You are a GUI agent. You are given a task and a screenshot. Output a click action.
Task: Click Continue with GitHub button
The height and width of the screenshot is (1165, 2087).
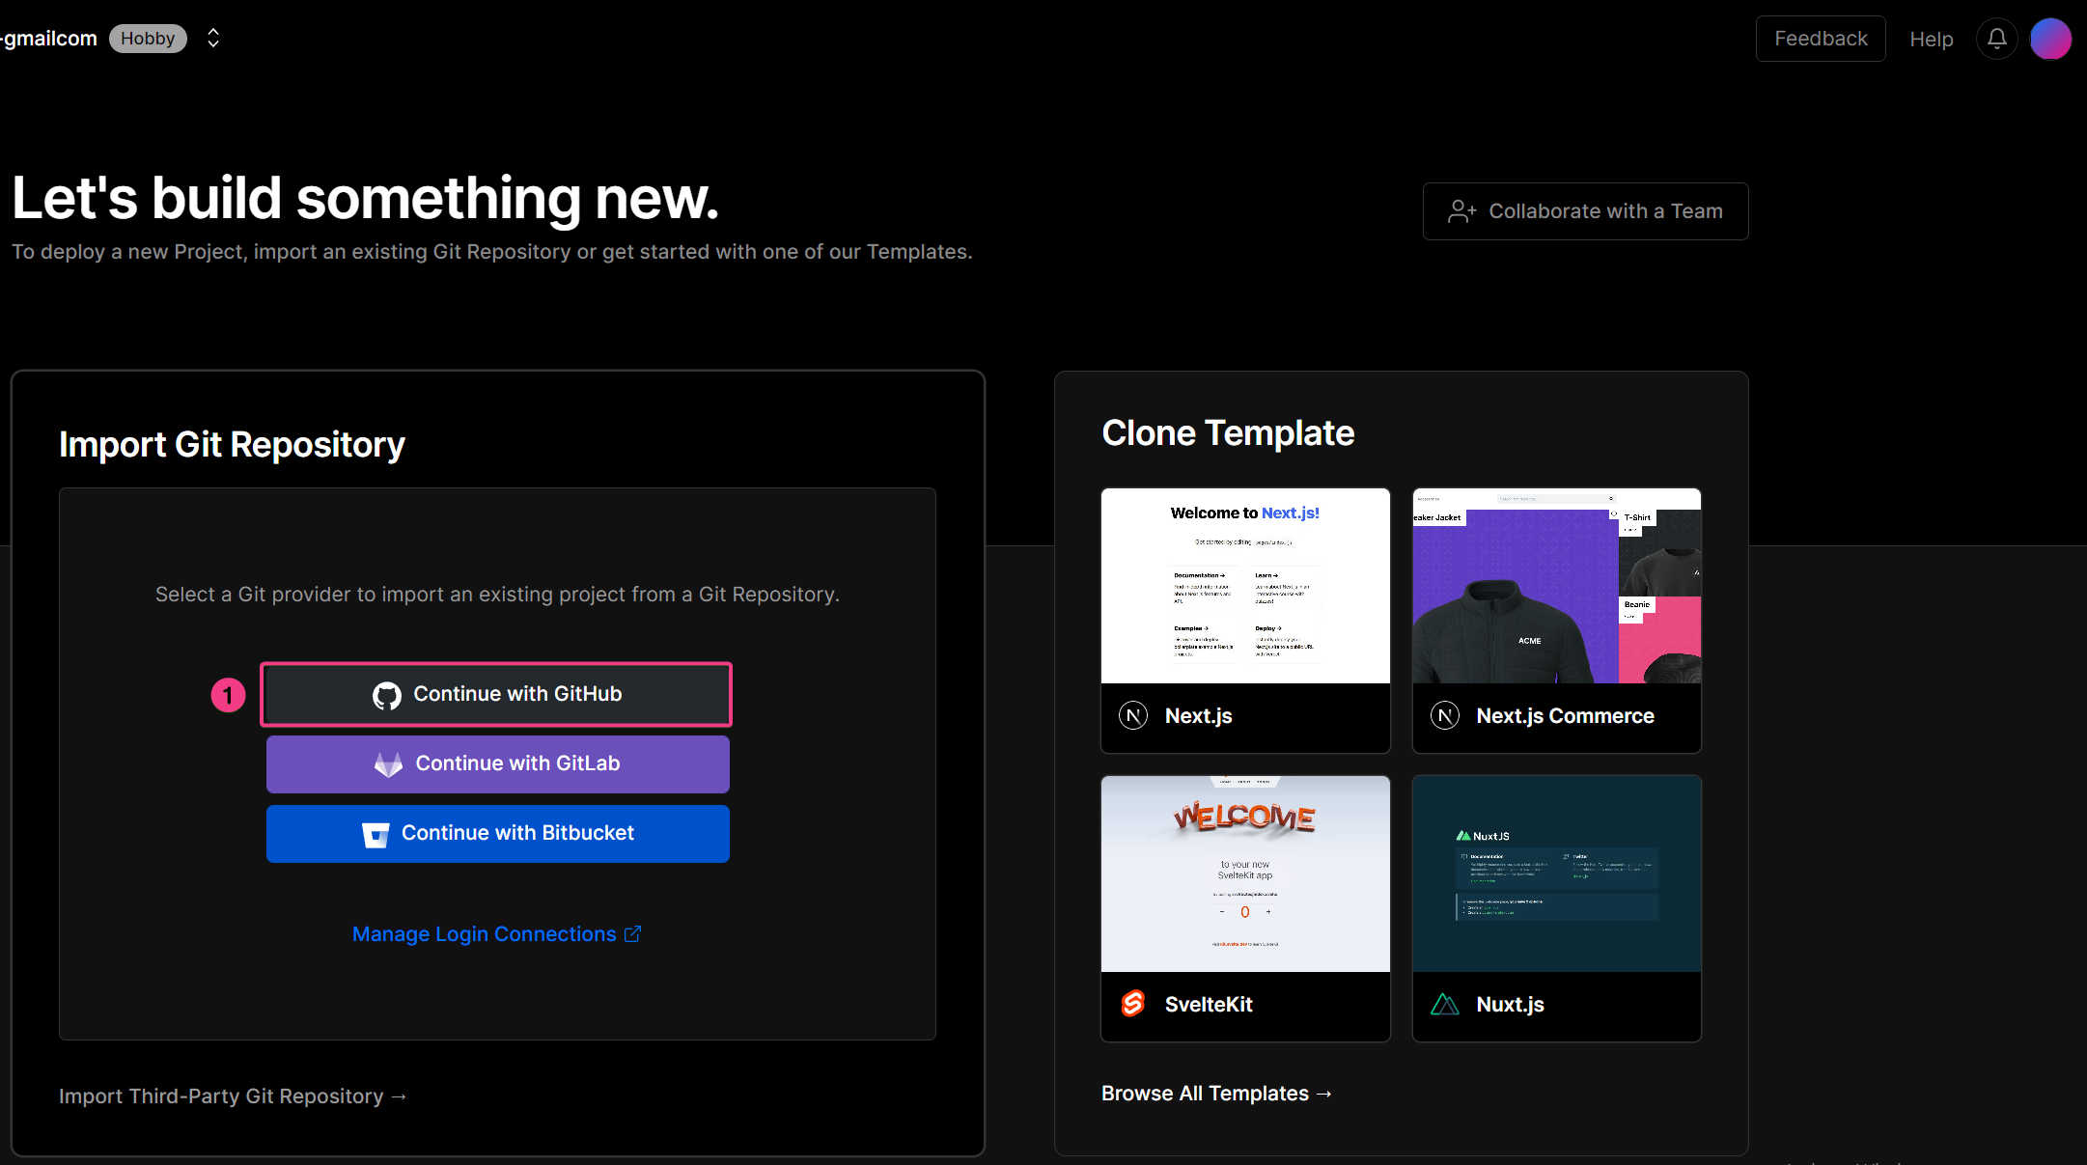click(x=497, y=694)
